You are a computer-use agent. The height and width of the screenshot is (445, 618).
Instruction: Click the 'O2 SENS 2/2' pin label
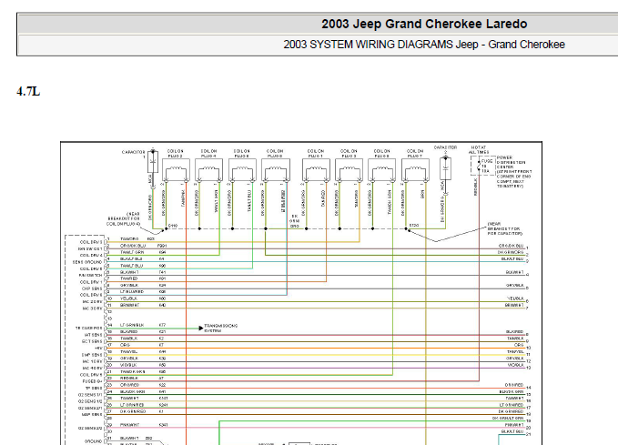90,428
